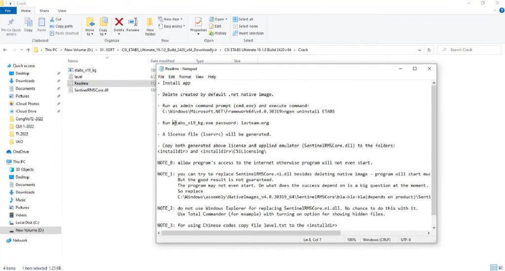Click Invert selection in ribbon

pos(248,33)
